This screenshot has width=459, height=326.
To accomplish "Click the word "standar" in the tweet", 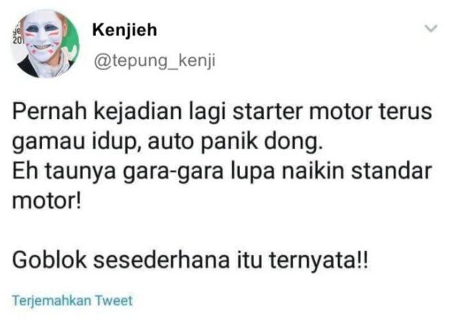I will (x=391, y=171).
